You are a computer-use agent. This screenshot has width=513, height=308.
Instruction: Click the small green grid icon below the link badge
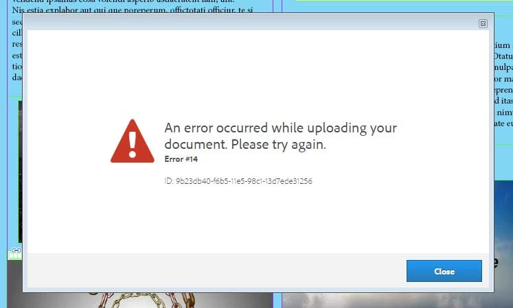coord(14,256)
